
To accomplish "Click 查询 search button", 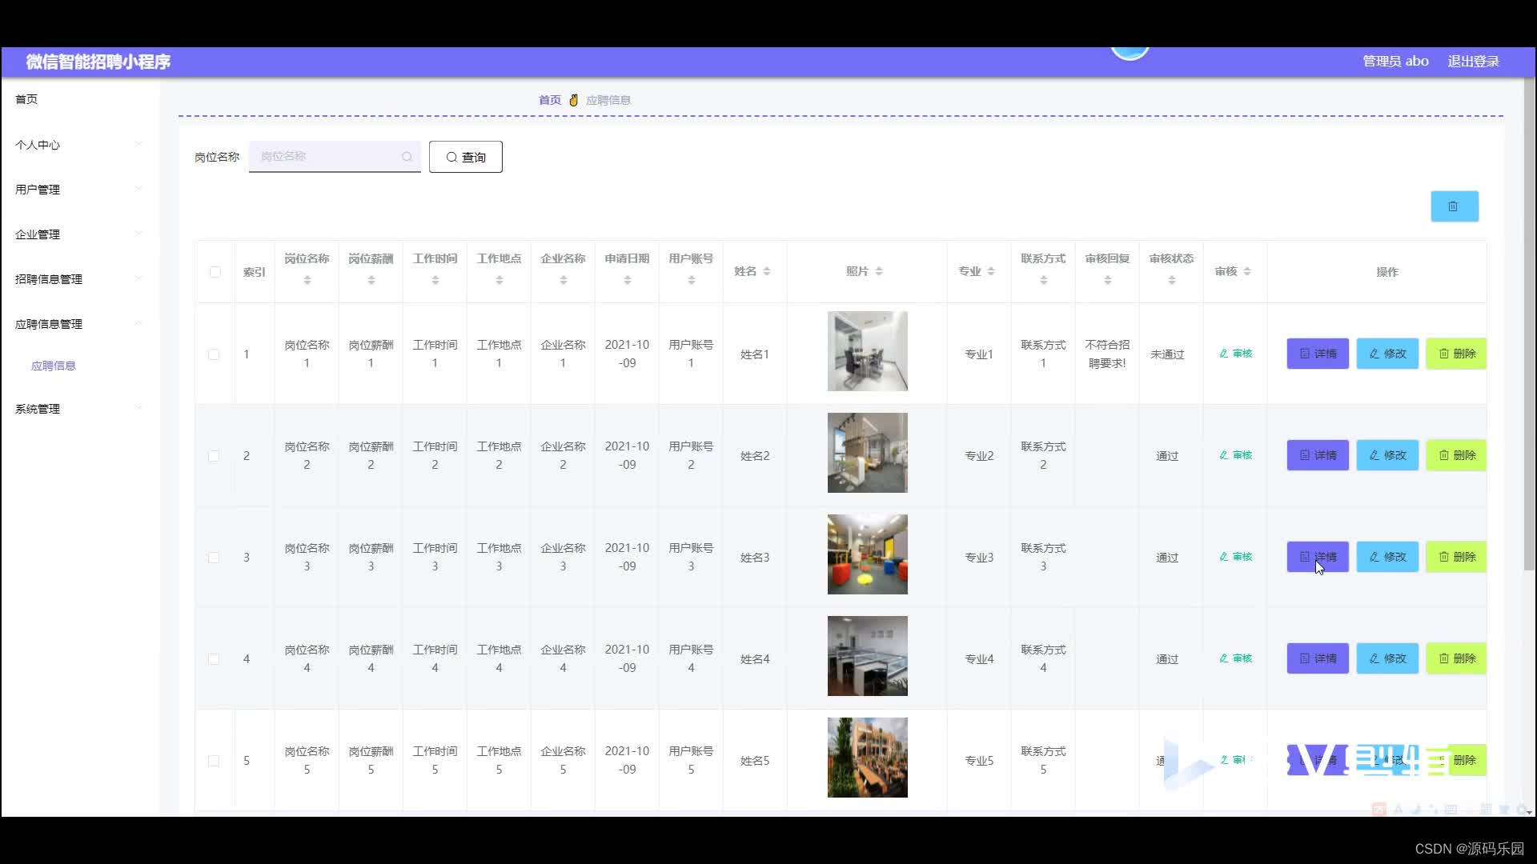I will (x=465, y=157).
